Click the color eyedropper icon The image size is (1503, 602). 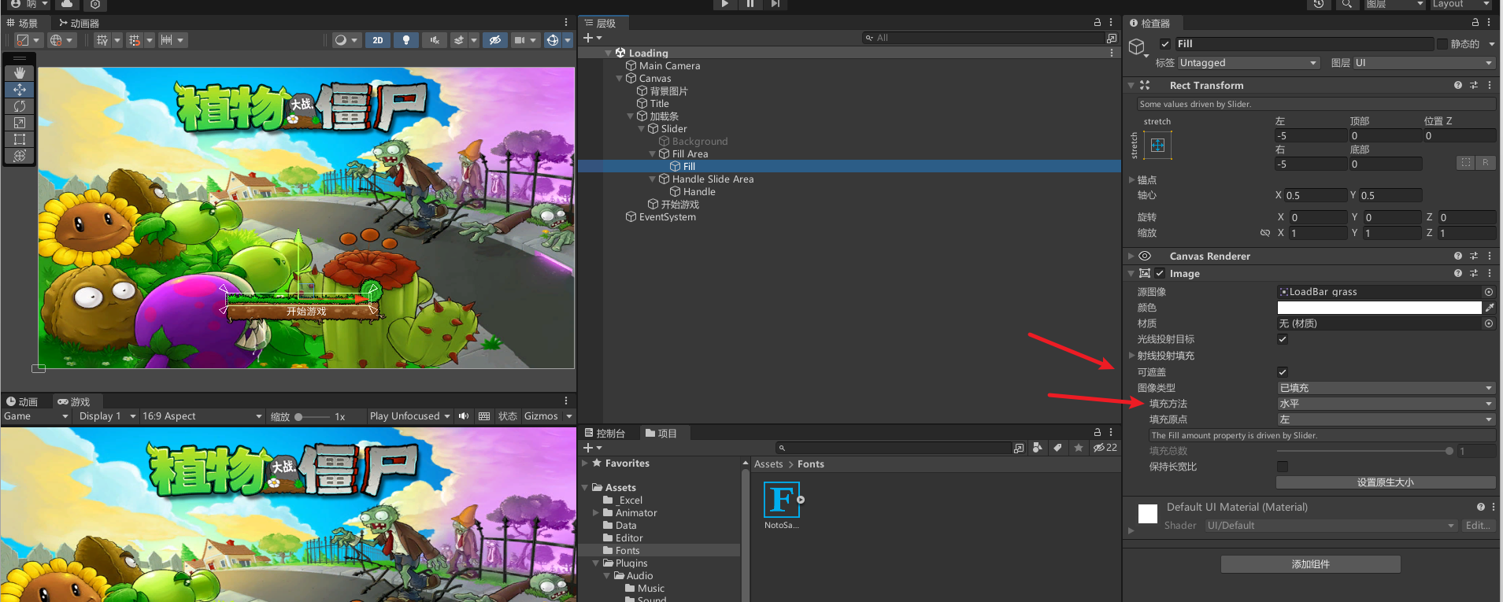coord(1489,308)
